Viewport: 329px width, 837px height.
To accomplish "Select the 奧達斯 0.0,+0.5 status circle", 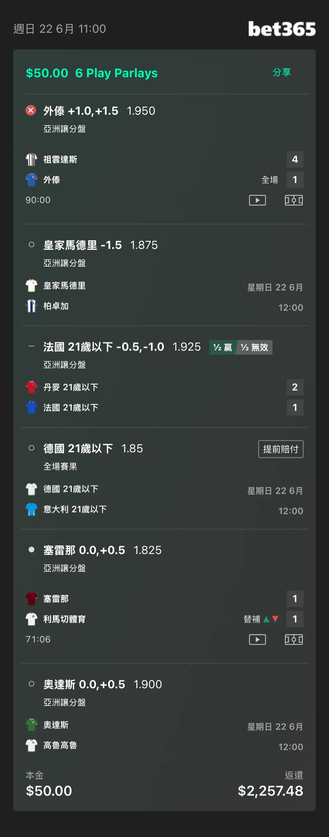I will pyautogui.click(x=31, y=684).
